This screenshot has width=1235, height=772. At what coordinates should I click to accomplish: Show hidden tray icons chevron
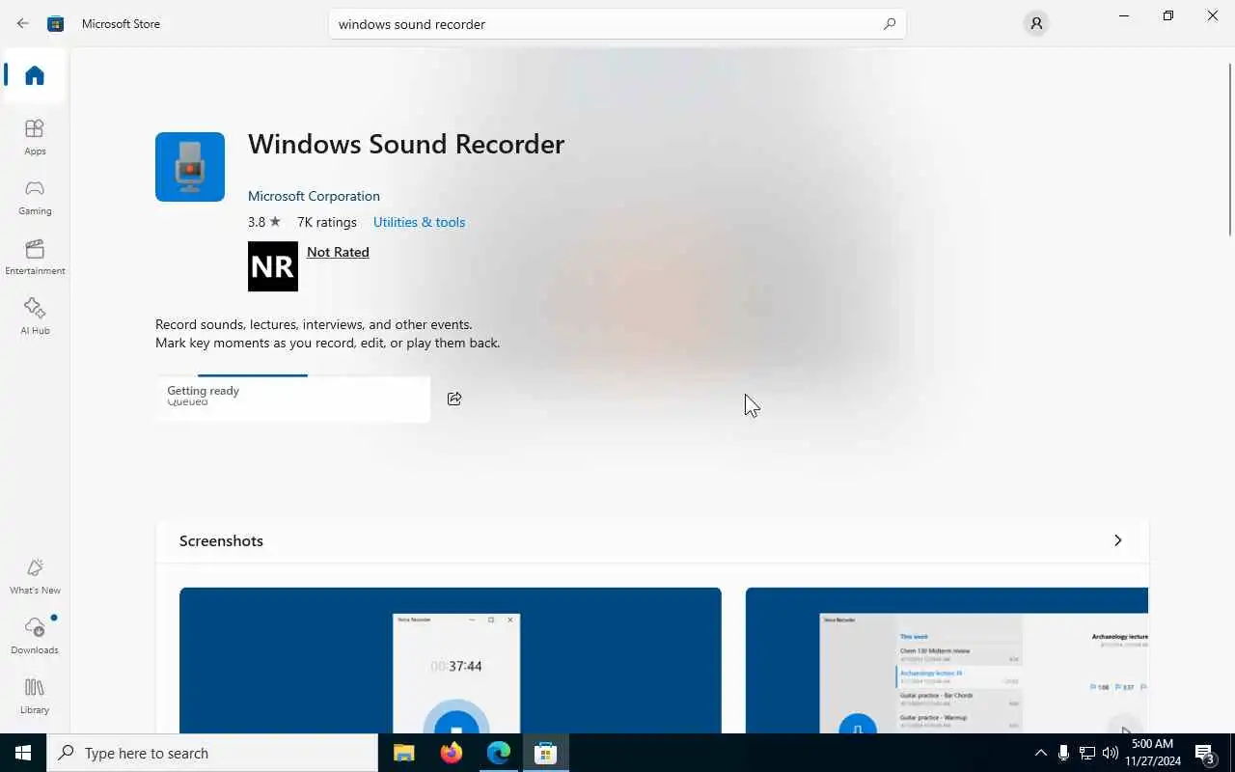[x=1040, y=753]
